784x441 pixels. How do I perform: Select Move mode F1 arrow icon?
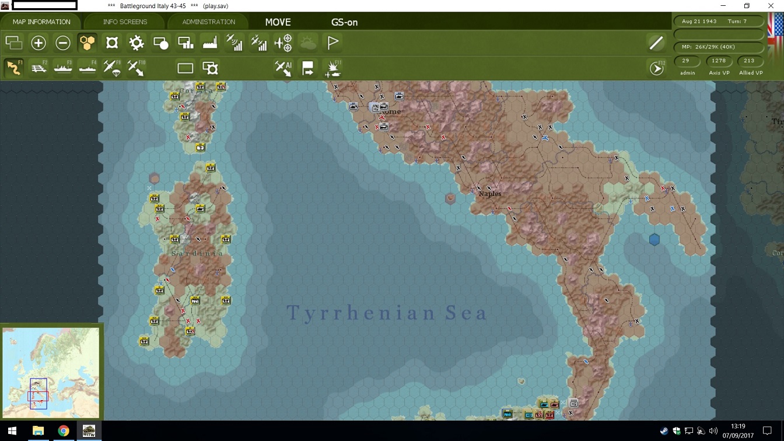tap(14, 68)
